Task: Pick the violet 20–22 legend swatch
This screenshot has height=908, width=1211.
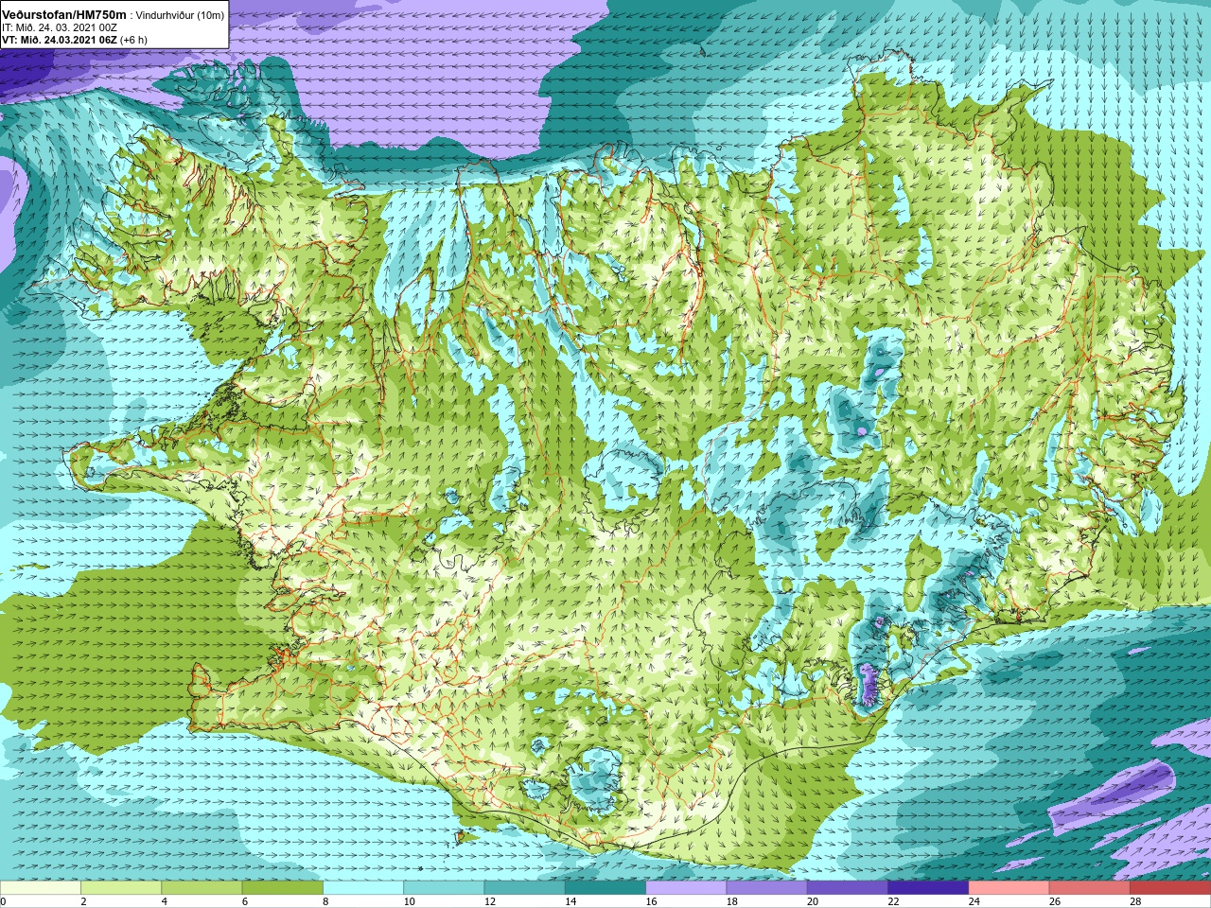Action: tap(848, 888)
